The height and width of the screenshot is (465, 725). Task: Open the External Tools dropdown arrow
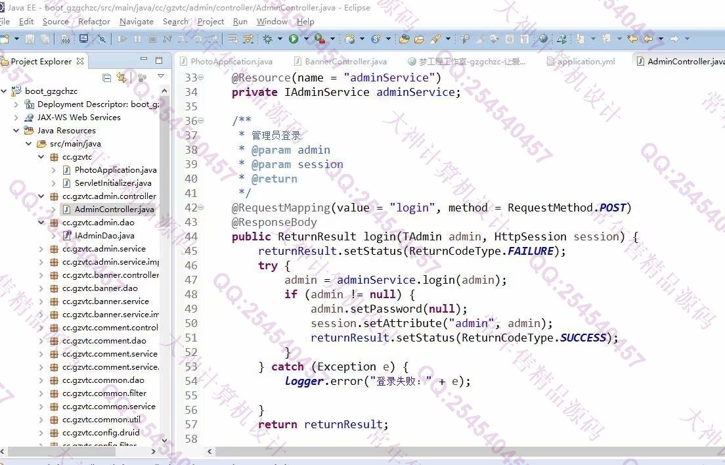(332, 39)
